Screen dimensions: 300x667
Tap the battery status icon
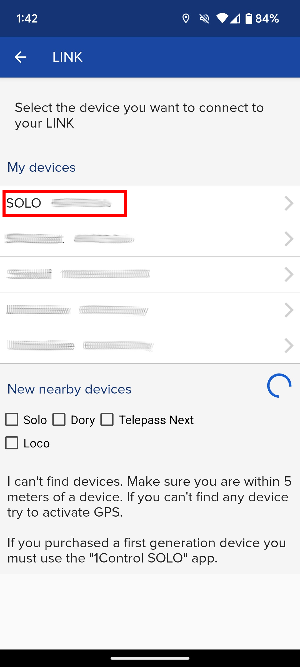(249, 19)
